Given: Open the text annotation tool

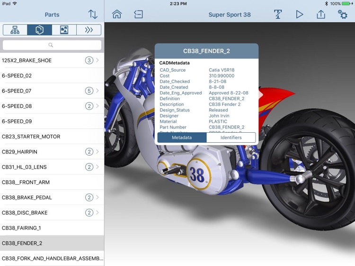Looking at the screenshot, I should tap(278, 14).
